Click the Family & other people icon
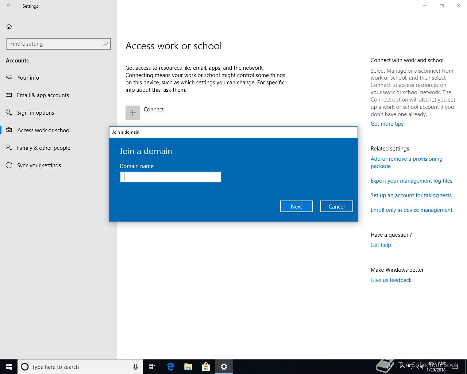 click(x=9, y=148)
